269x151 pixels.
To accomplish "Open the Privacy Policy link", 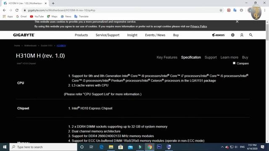I will coord(198,26).
